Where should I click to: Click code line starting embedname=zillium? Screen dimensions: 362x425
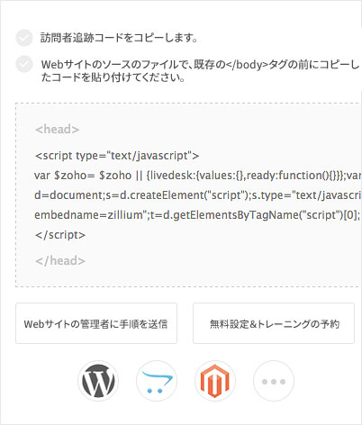[x=197, y=215]
